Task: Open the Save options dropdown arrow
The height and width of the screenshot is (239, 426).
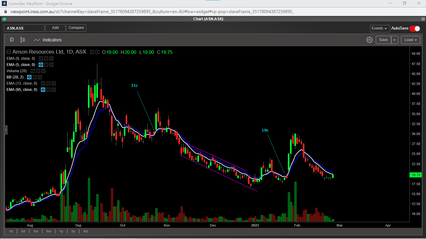Action: [x=395, y=40]
